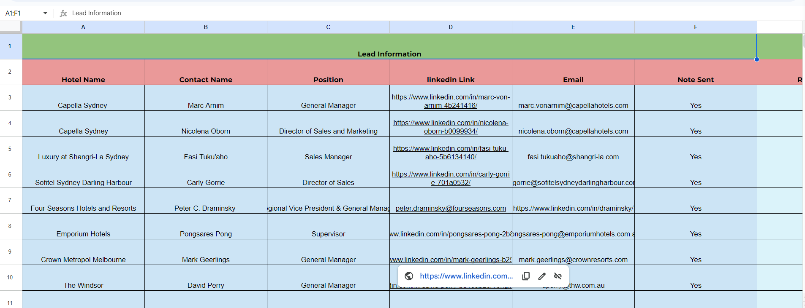Screen dimensions: 805x308
Task: Select row 7 header
Action: pos(11,201)
